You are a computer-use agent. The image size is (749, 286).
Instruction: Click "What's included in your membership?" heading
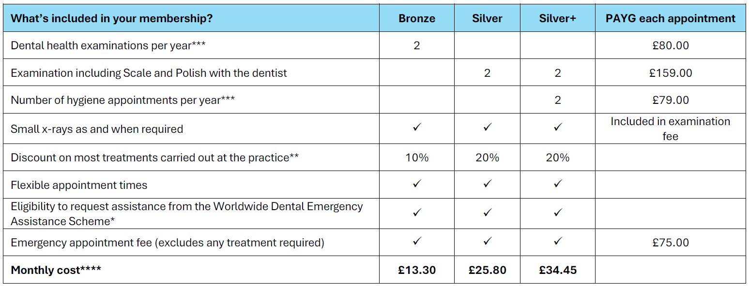(111, 19)
